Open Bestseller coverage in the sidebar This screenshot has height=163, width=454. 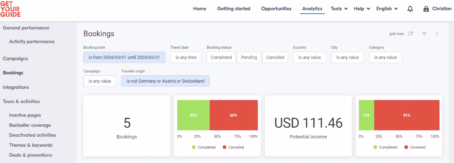click(30, 125)
